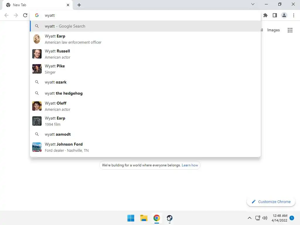
Task: Click the Customize Chrome button
Action: pos(271,202)
